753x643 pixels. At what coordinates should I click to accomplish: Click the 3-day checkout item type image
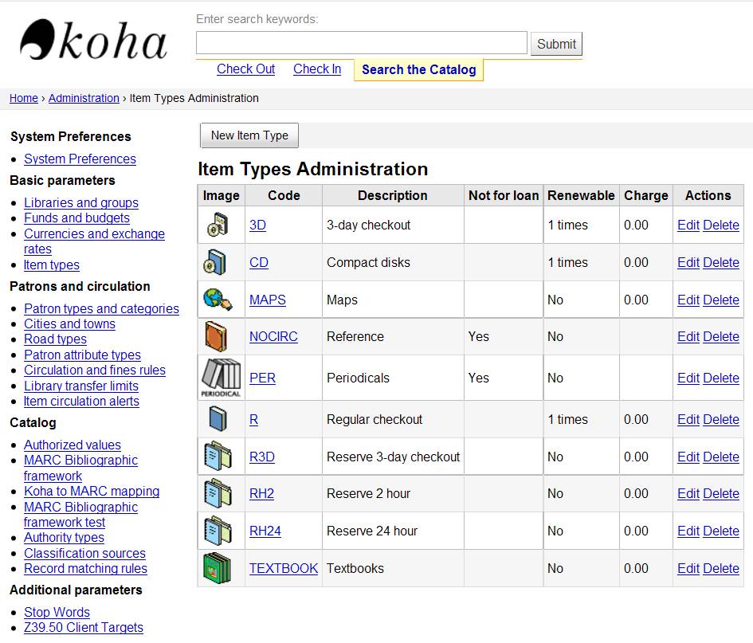pyautogui.click(x=216, y=225)
